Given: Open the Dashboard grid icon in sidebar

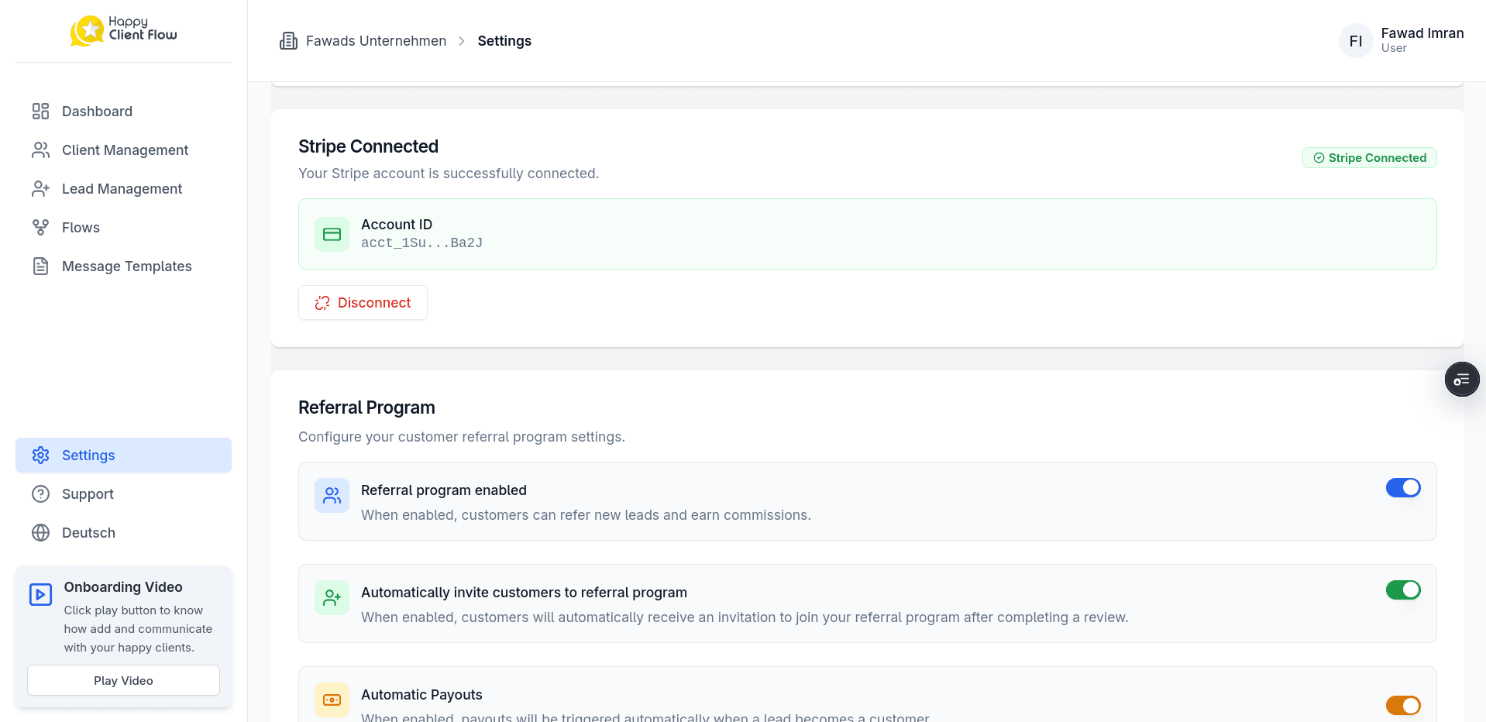Looking at the screenshot, I should click(40, 111).
